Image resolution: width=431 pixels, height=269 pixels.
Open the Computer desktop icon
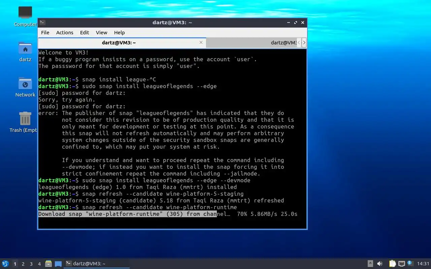tap(25, 13)
